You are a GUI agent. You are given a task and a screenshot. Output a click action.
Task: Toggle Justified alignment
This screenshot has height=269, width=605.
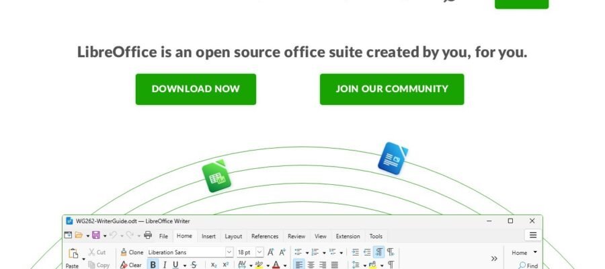335,265
